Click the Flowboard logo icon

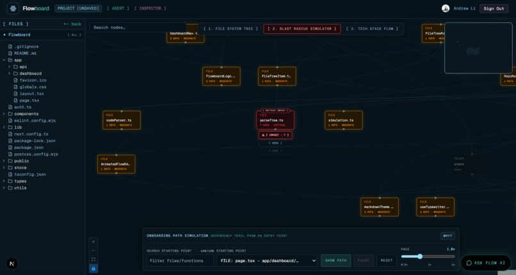[13, 8]
